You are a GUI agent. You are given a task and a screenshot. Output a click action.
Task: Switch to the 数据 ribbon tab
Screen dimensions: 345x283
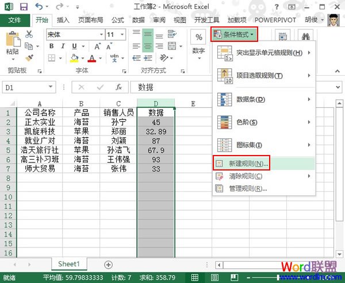click(x=139, y=20)
